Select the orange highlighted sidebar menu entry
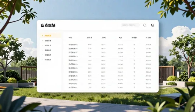 (51, 36)
